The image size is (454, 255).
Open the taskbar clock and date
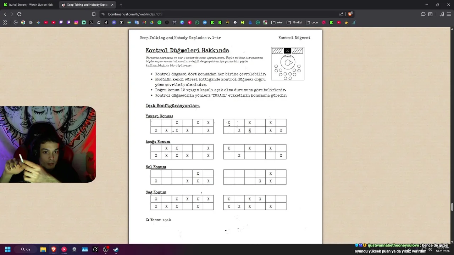[443, 249]
